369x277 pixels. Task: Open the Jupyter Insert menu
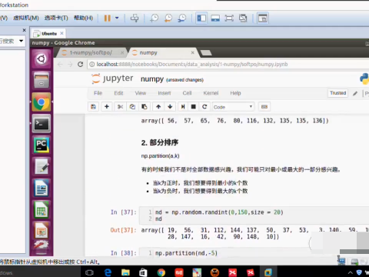[x=165, y=93]
